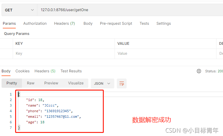Click the VALUE column header
The image size is (223, 136).
pos(123,44)
